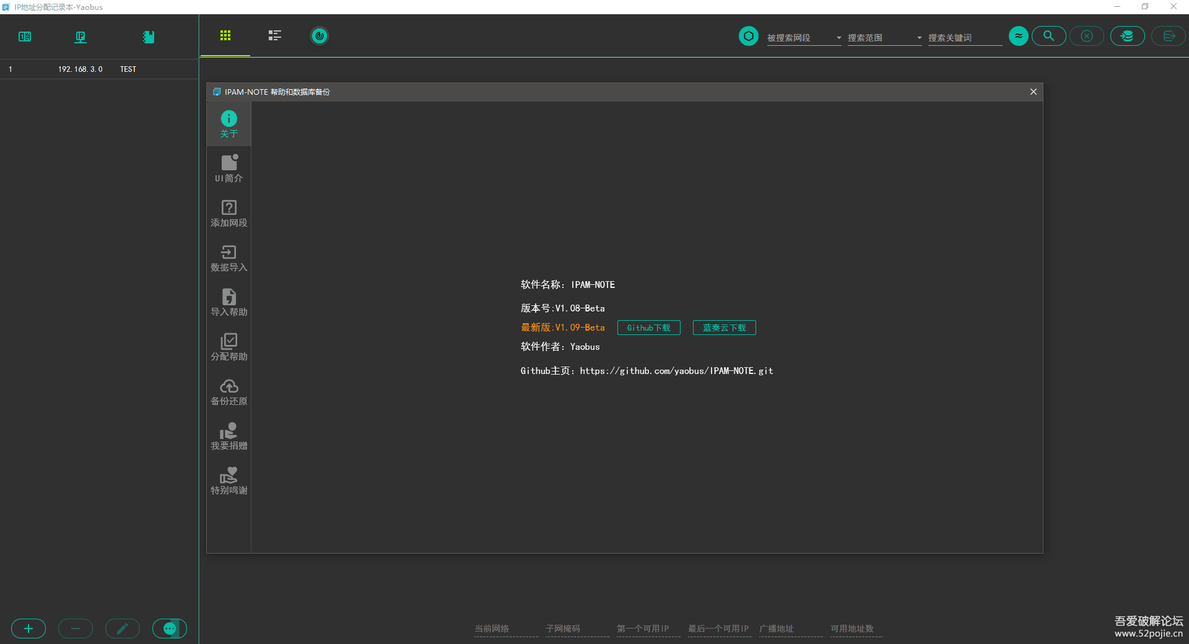This screenshot has height=644, width=1189.
Task: Click the magnifier search button
Action: 1048,37
